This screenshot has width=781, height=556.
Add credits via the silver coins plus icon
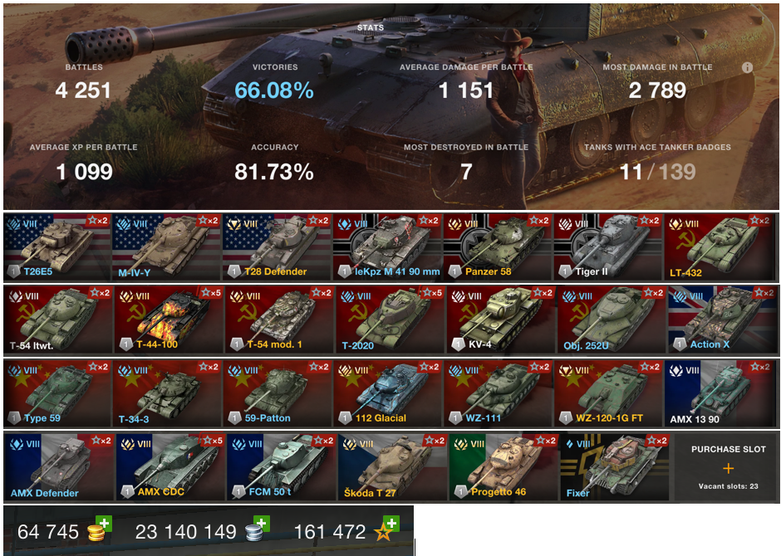click(262, 524)
